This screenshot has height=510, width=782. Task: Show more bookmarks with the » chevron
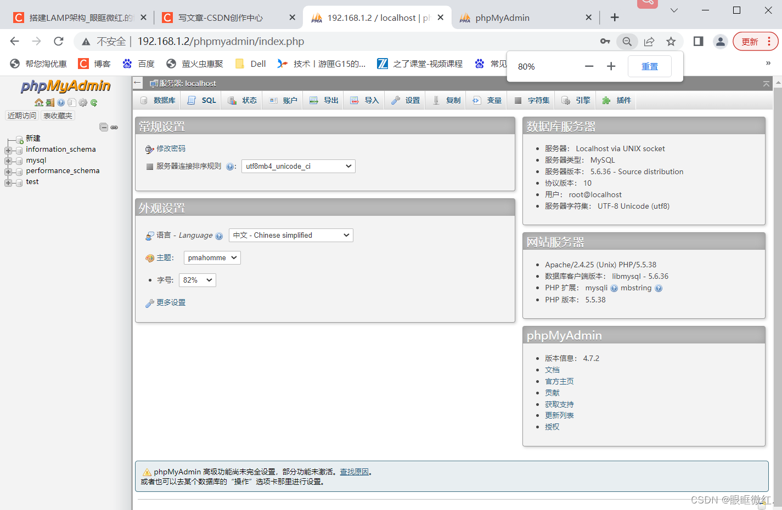768,63
